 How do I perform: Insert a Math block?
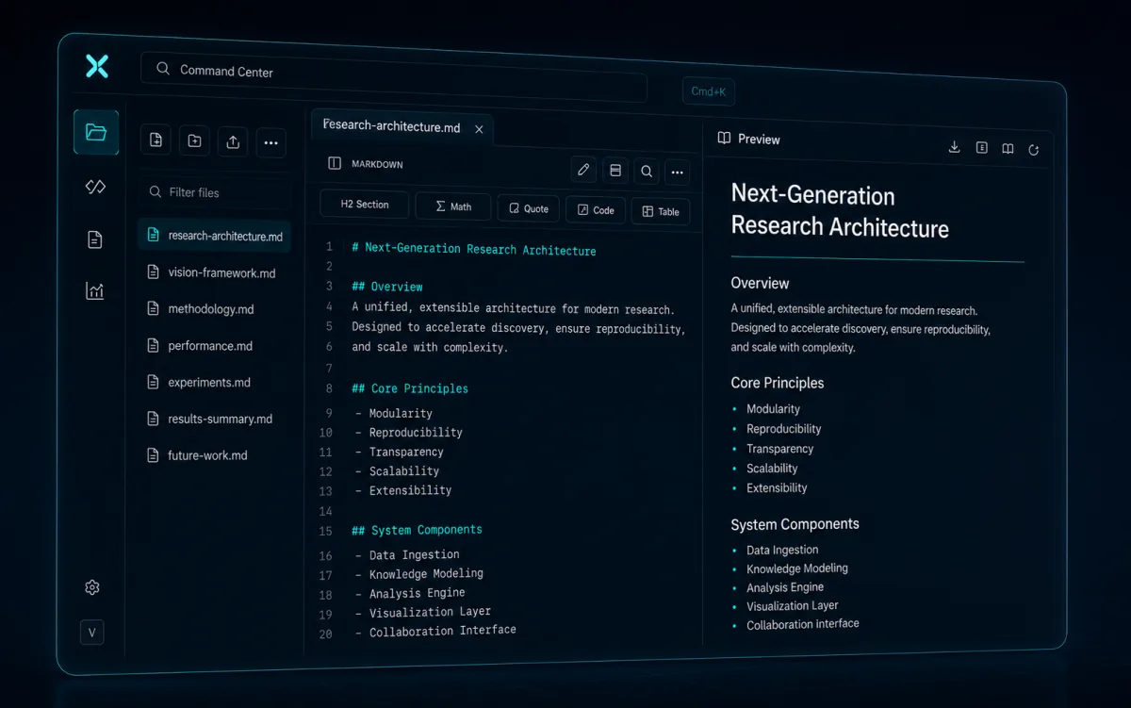pyautogui.click(x=453, y=206)
